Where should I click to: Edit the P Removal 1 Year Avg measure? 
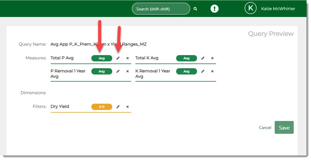click(x=118, y=72)
